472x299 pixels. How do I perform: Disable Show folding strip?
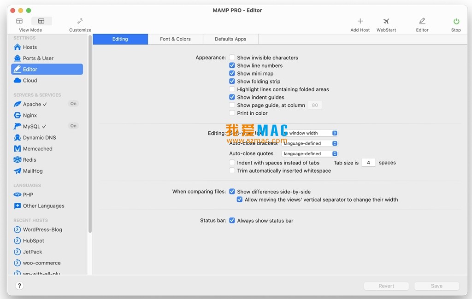pyautogui.click(x=232, y=81)
